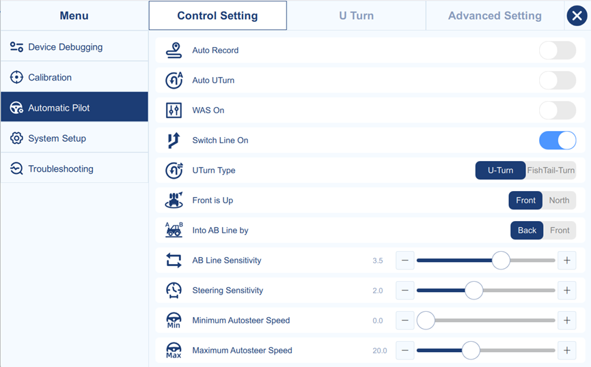Click the Maximum Autosteer Speed icon
Image resolution: width=591 pixels, height=367 pixels.
click(x=174, y=351)
